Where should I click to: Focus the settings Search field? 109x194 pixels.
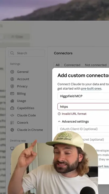tap(27, 53)
